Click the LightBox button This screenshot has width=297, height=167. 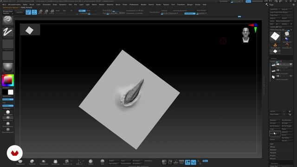[x=19, y=13]
